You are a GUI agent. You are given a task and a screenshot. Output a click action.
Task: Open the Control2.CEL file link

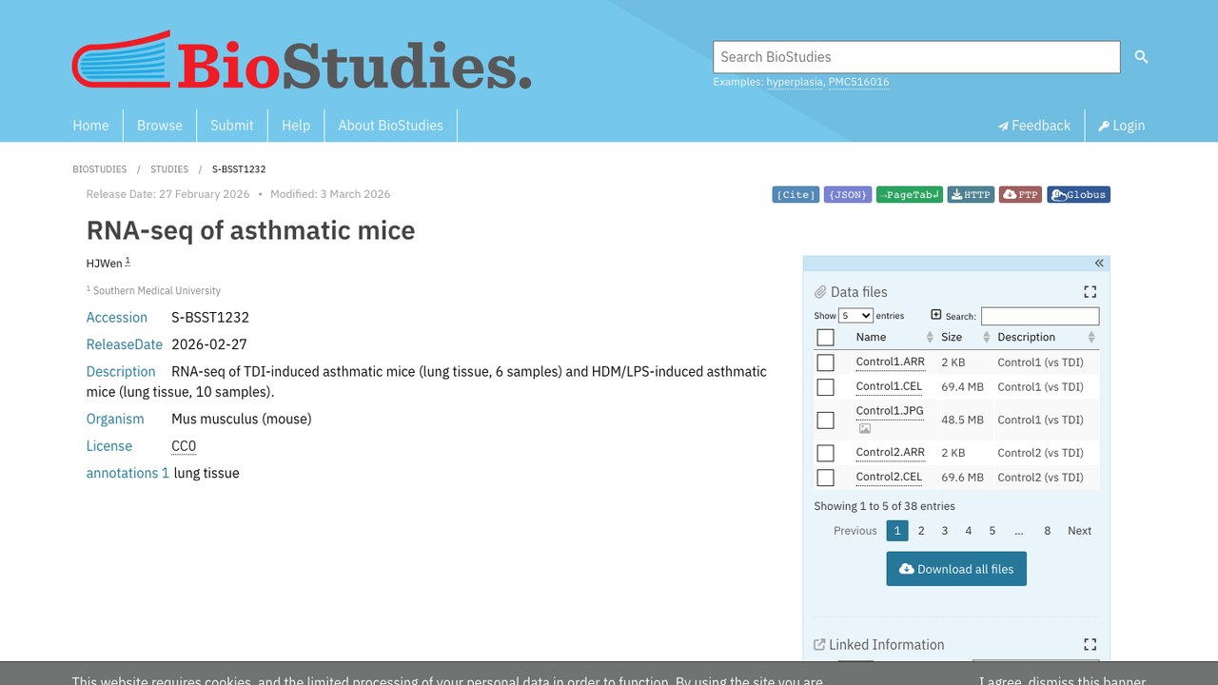(889, 478)
